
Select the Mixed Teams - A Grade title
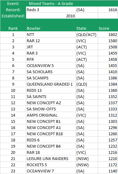[x=51, y=3]
